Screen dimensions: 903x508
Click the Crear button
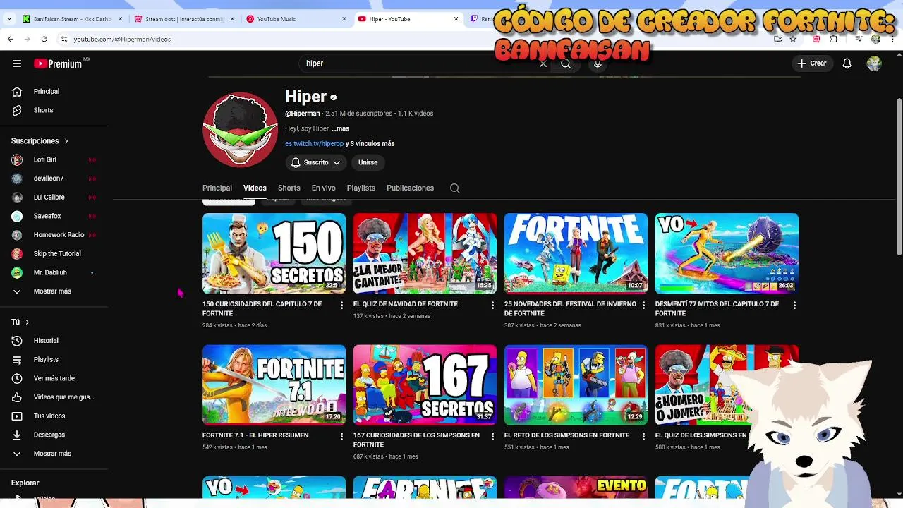[812, 64]
